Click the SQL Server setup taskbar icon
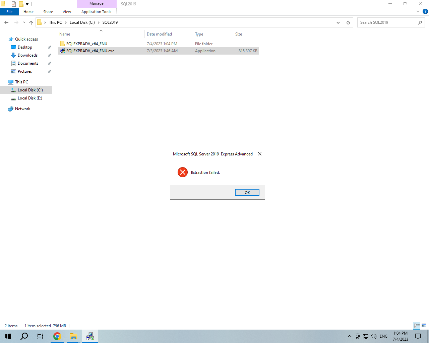This screenshot has height=343, width=429. 90,336
